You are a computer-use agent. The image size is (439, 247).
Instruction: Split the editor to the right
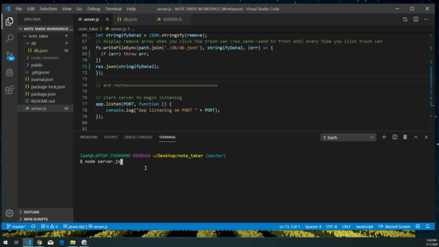click(x=416, y=19)
